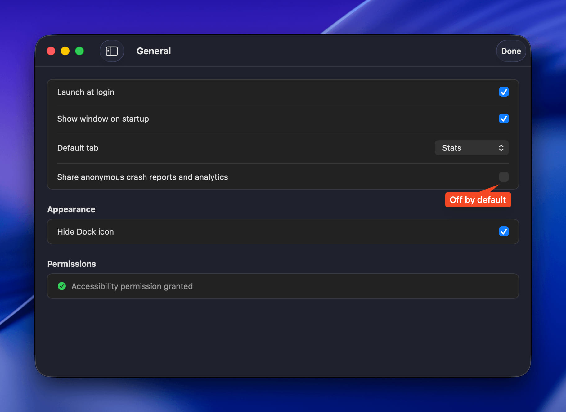Enable anonymous crash reports sharing checkbox

coord(504,177)
